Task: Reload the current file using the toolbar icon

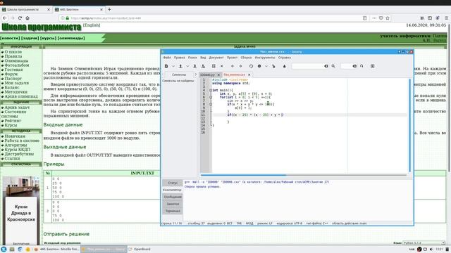Action: pos(214,66)
